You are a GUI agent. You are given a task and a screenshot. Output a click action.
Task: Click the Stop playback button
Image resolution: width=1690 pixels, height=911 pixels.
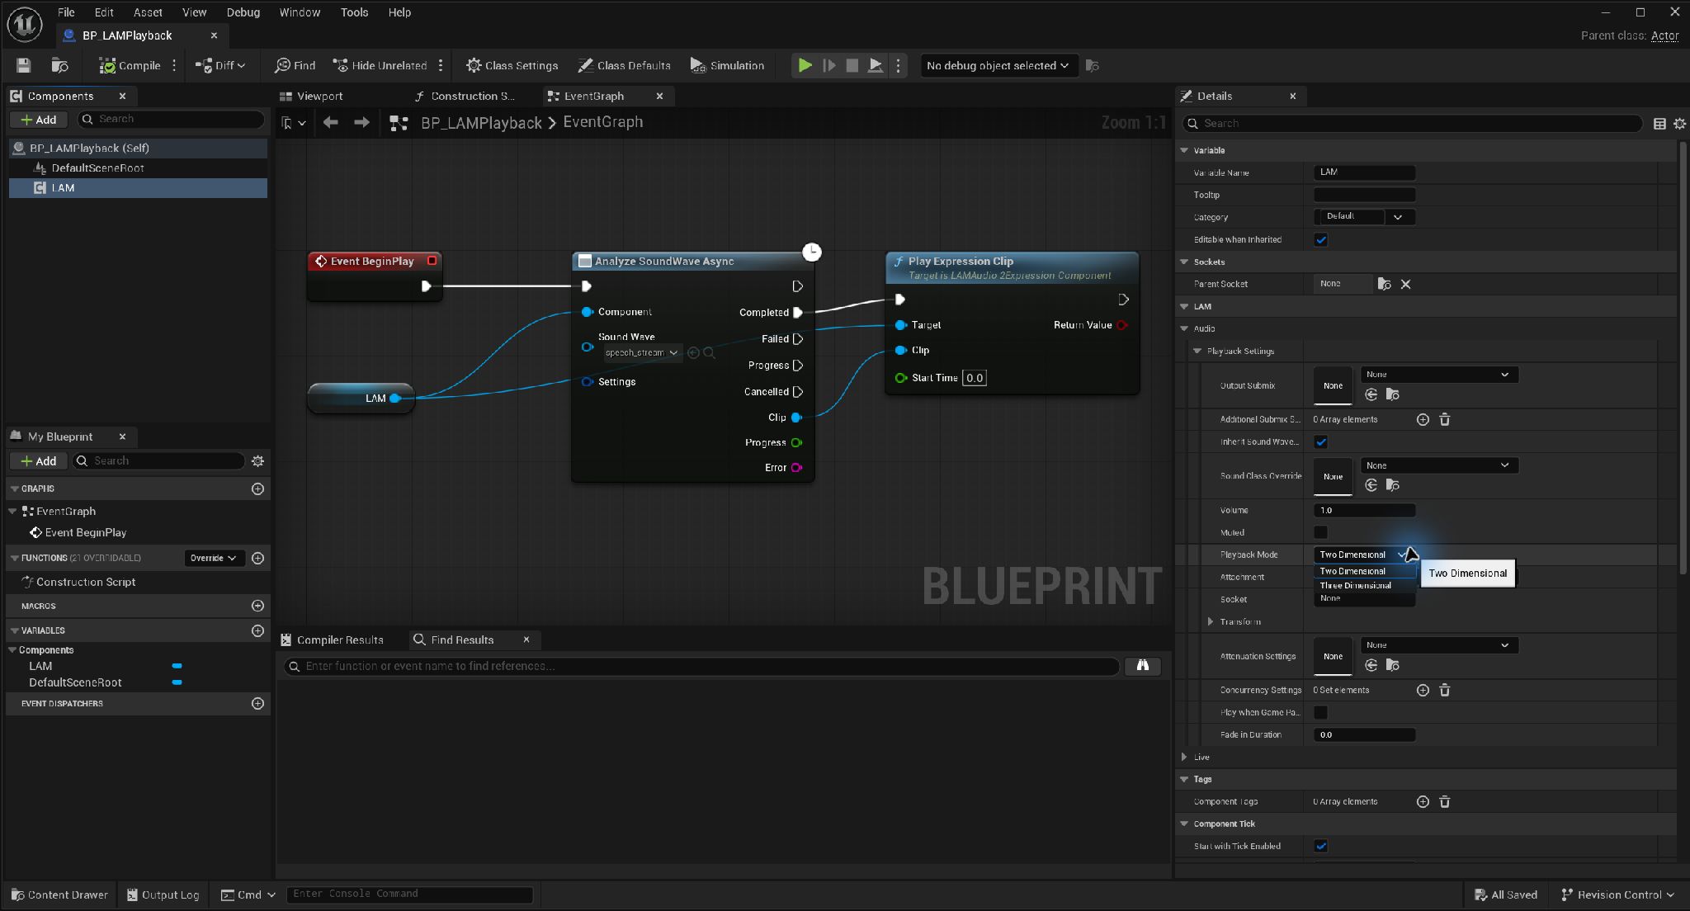[852, 65]
